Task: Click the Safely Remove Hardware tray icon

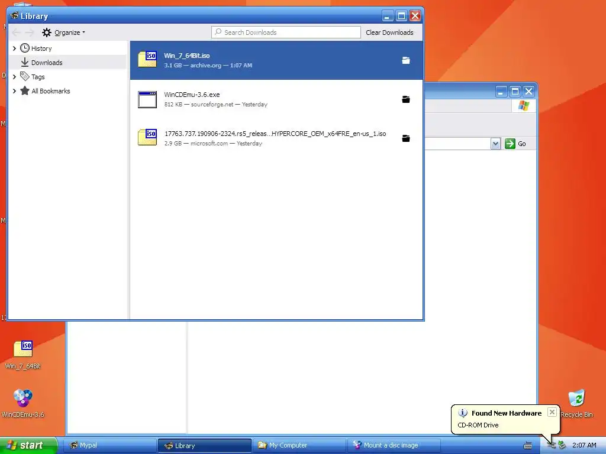Action: pos(562,446)
